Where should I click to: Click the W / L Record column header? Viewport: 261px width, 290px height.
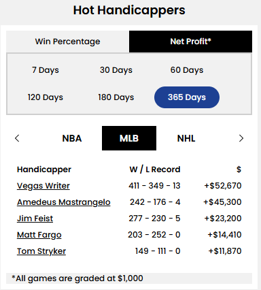[155, 170]
